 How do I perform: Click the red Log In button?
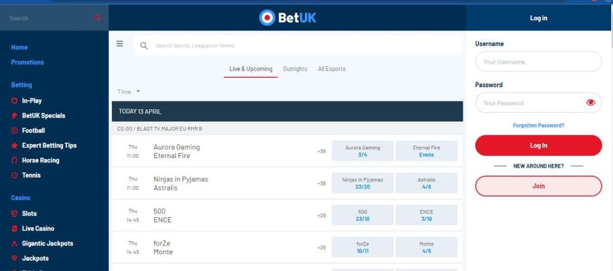(x=538, y=146)
